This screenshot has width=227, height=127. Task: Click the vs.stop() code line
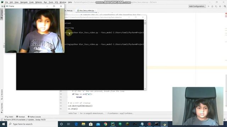click(73, 109)
